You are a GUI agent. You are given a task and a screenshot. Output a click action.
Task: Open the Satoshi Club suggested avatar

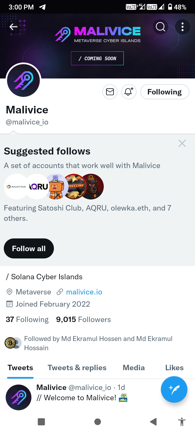tap(16, 186)
